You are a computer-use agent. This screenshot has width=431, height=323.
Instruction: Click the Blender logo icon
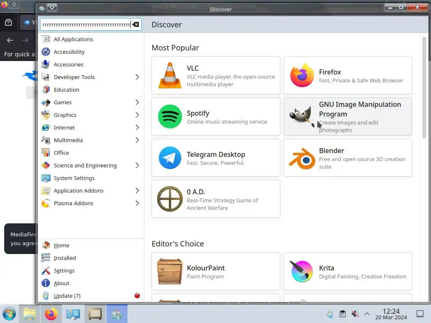302,159
